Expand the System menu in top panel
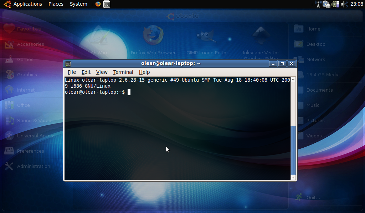Viewport: 365px width, 213px height. point(78,4)
